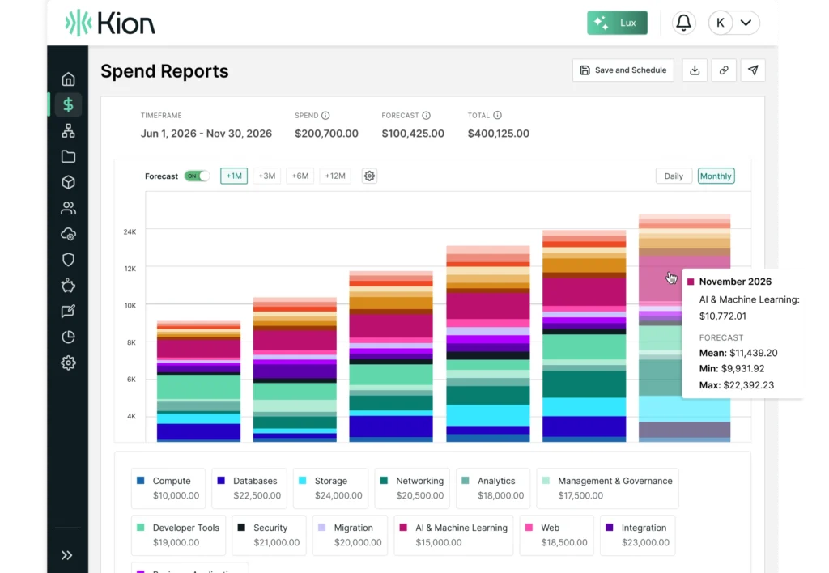The height and width of the screenshot is (573, 829).
Task: Open the K account dropdown
Action: (x=733, y=23)
